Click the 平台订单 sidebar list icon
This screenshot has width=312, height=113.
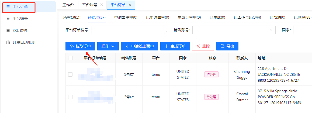point(8,7)
